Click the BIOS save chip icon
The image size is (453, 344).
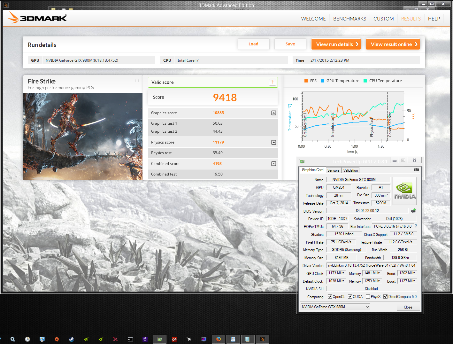pos(413,211)
